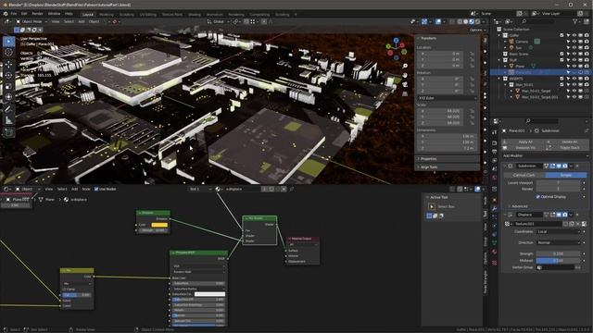Open the XYZ Euler rotation mode dropdown
Image resolution: width=593 pixels, height=333 pixels.
pyautogui.click(x=447, y=98)
